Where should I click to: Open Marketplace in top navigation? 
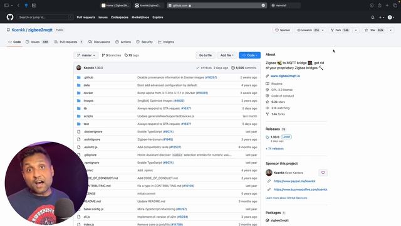[x=140, y=17]
